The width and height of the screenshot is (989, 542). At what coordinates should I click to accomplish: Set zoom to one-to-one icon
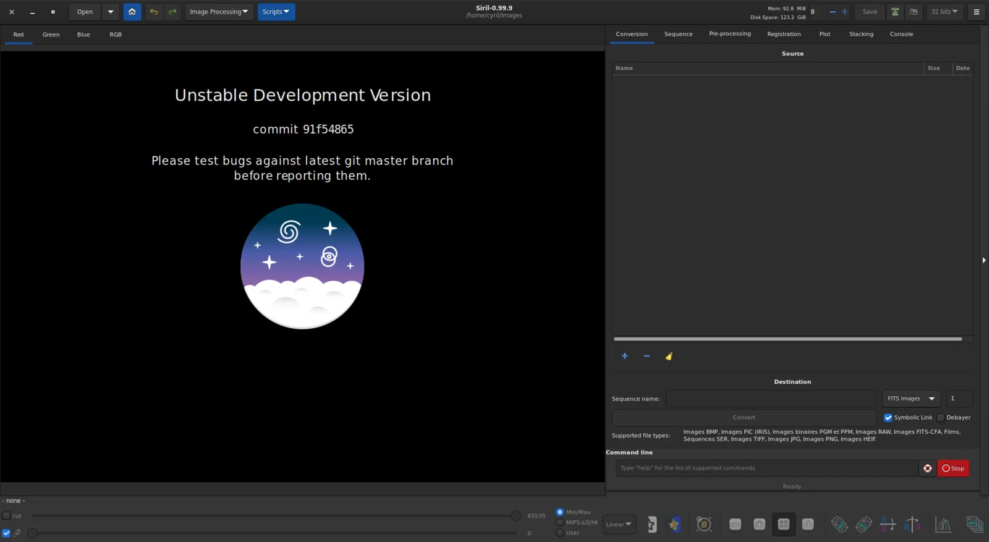pyautogui.click(x=808, y=525)
